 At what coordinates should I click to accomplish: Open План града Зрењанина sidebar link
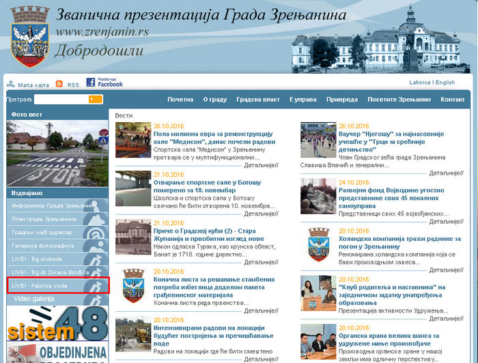coord(57,219)
